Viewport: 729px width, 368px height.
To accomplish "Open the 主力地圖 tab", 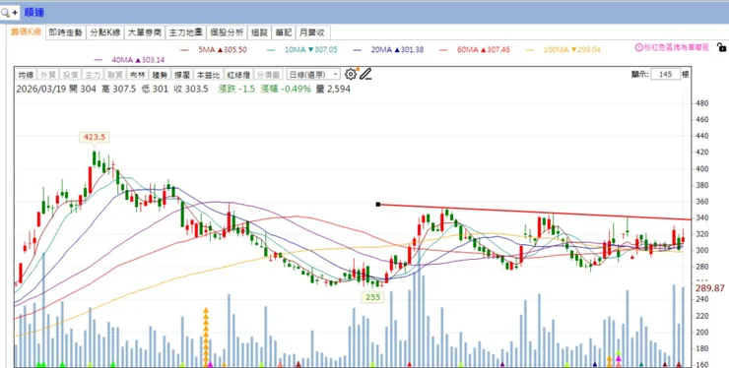I will tap(185, 32).
